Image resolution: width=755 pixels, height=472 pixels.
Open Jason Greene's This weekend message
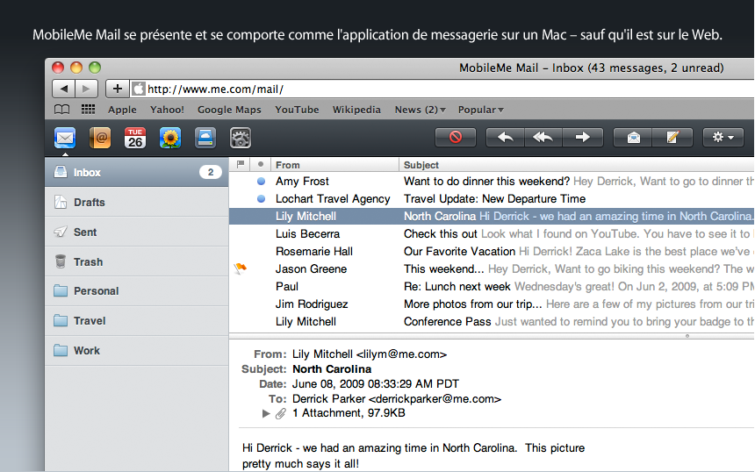coord(492,269)
